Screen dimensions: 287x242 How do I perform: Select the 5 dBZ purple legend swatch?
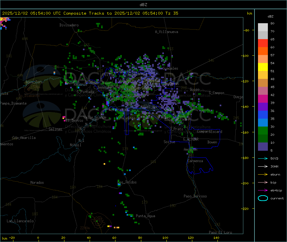[x=263, y=147]
